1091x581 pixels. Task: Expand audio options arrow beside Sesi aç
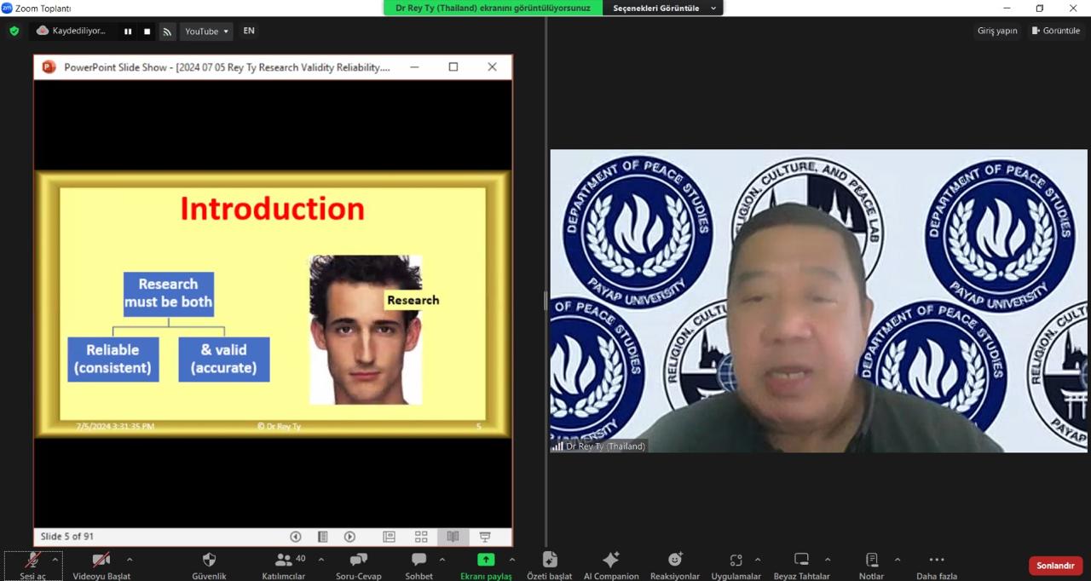pos(55,560)
